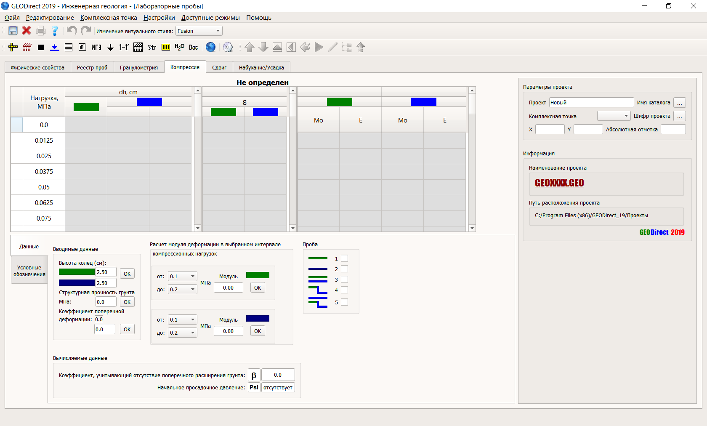The height and width of the screenshot is (426, 707).
Task: Click the gray double left arrow toolbar icon
Action: 305,47
